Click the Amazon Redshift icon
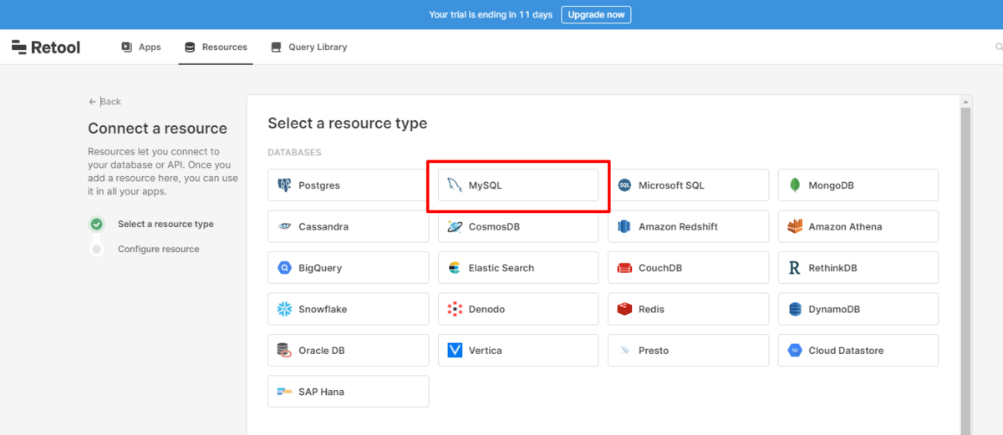Image resolution: width=1003 pixels, height=435 pixels. click(624, 226)
